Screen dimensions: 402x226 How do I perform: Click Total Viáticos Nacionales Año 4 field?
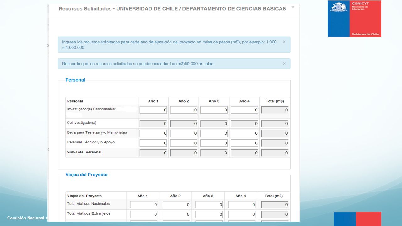click(242, 205)
